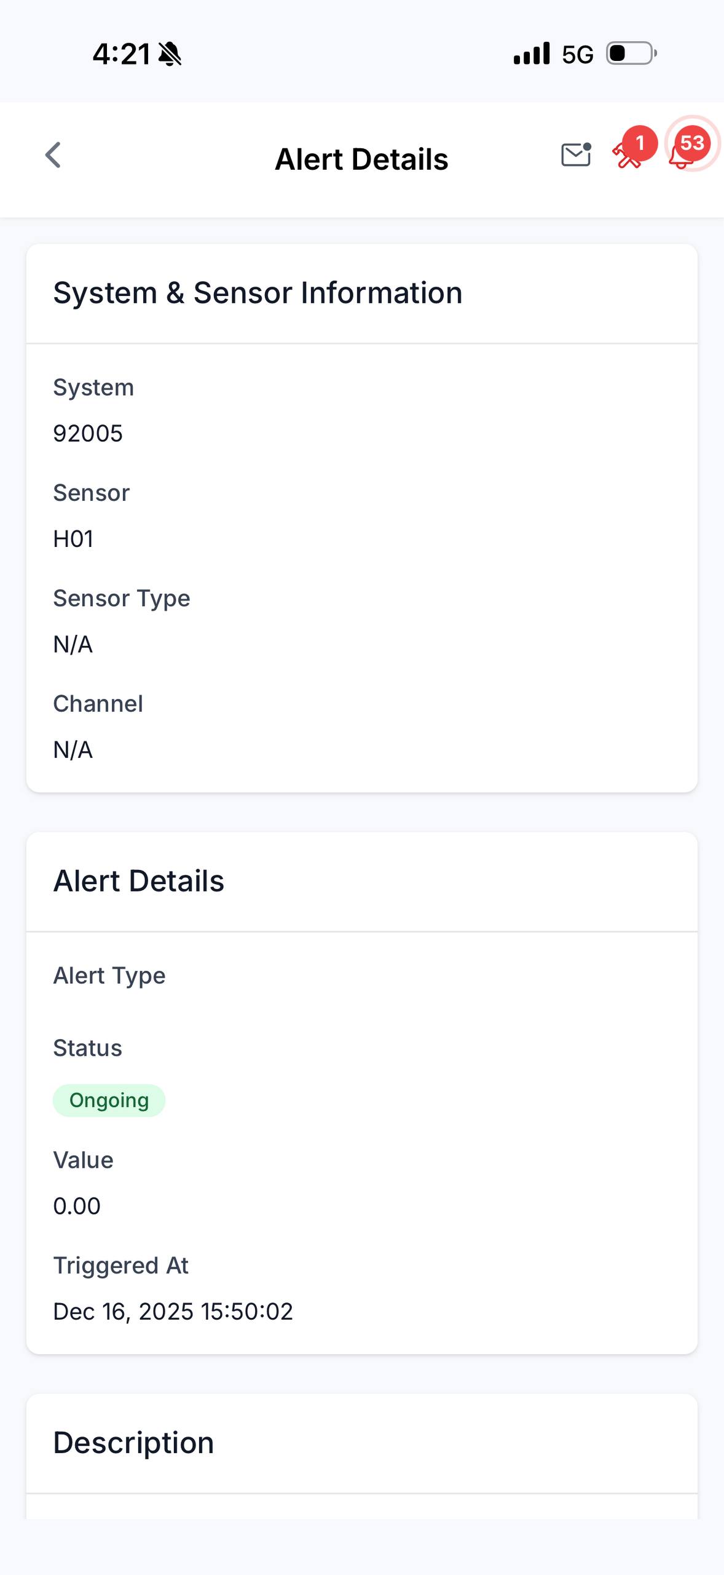The width and height of the screenshot is (724, 1575).
Task: Tap the Alert Details page title in header
Action: [x=361, y=159]
